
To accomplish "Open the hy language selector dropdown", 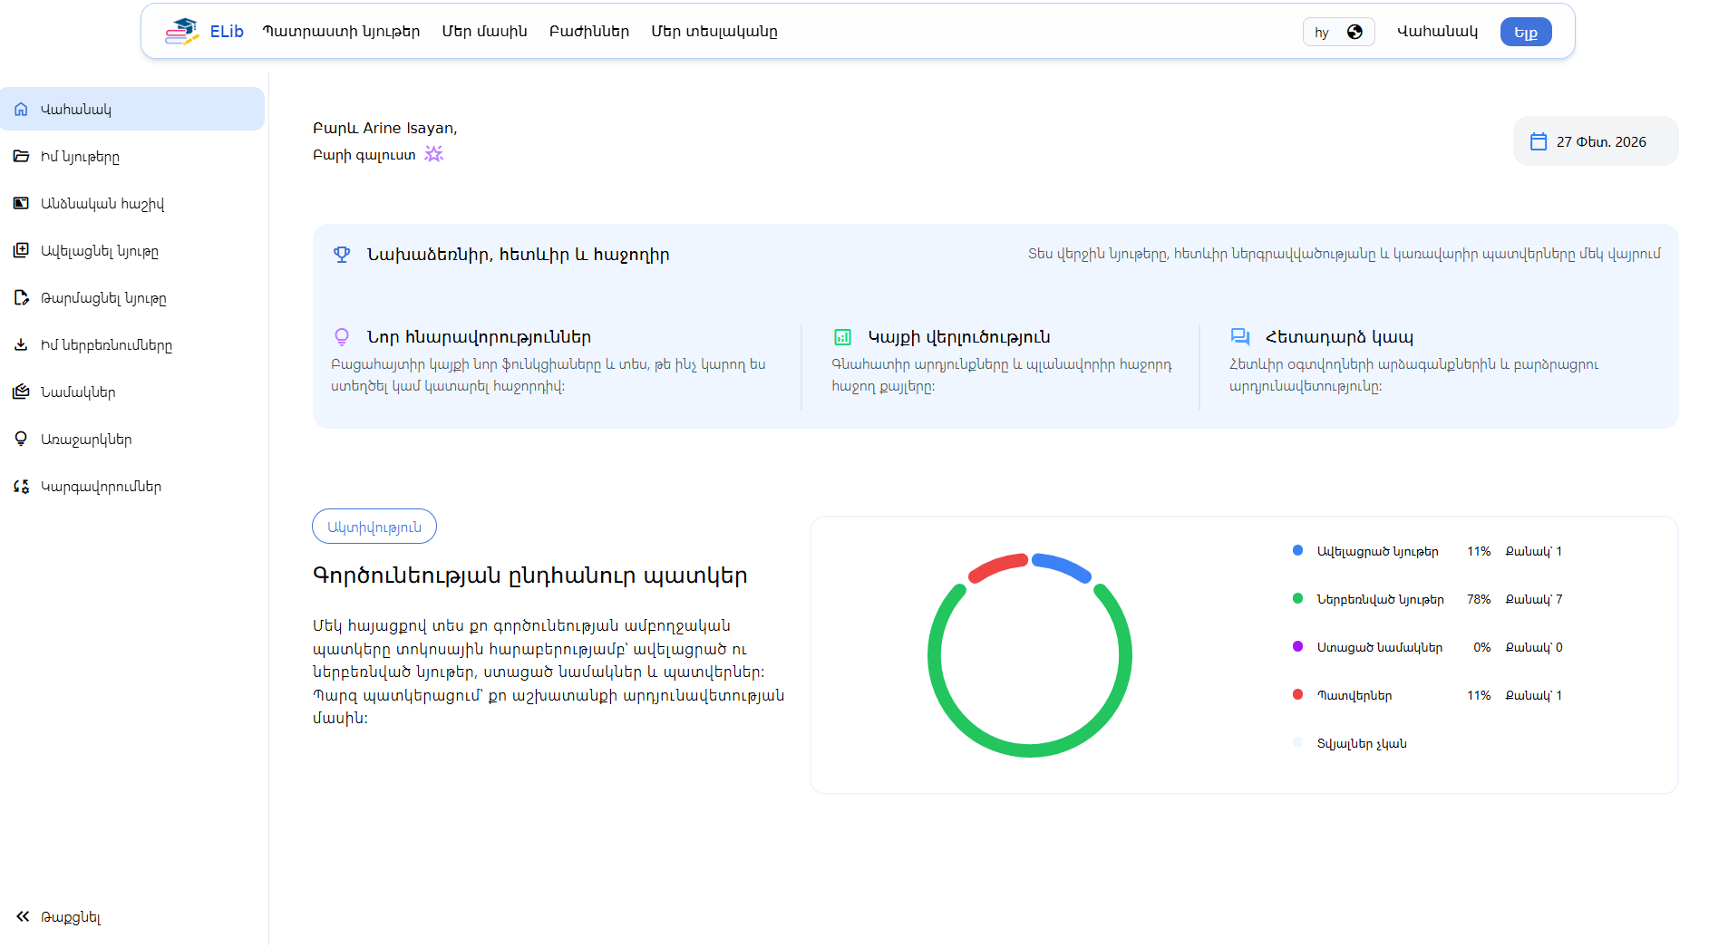I will tap(1338, 32).
